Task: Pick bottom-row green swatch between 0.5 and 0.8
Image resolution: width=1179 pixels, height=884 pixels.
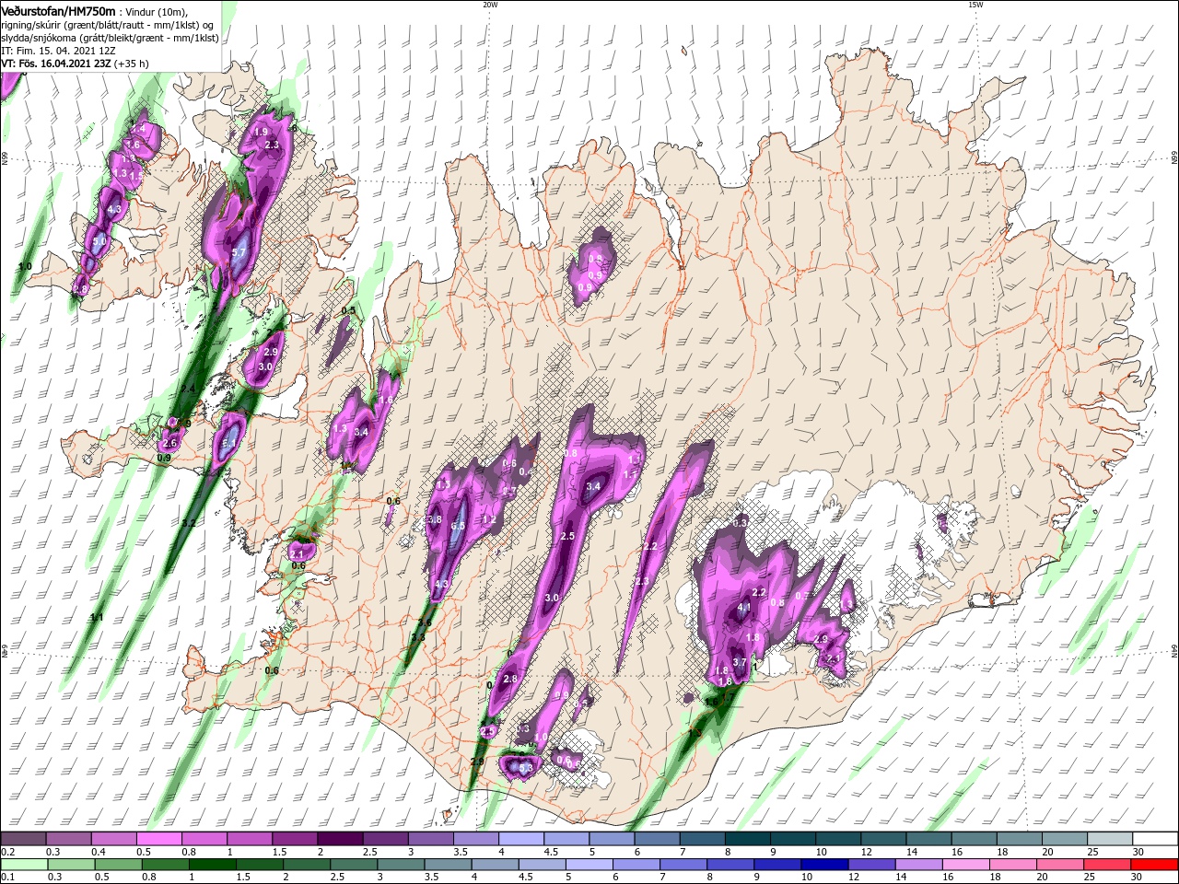Action: click(117, 865)
